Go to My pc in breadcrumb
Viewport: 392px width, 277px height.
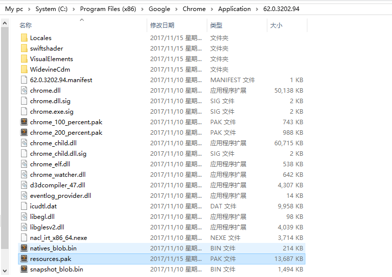click(x=14, y=9)
